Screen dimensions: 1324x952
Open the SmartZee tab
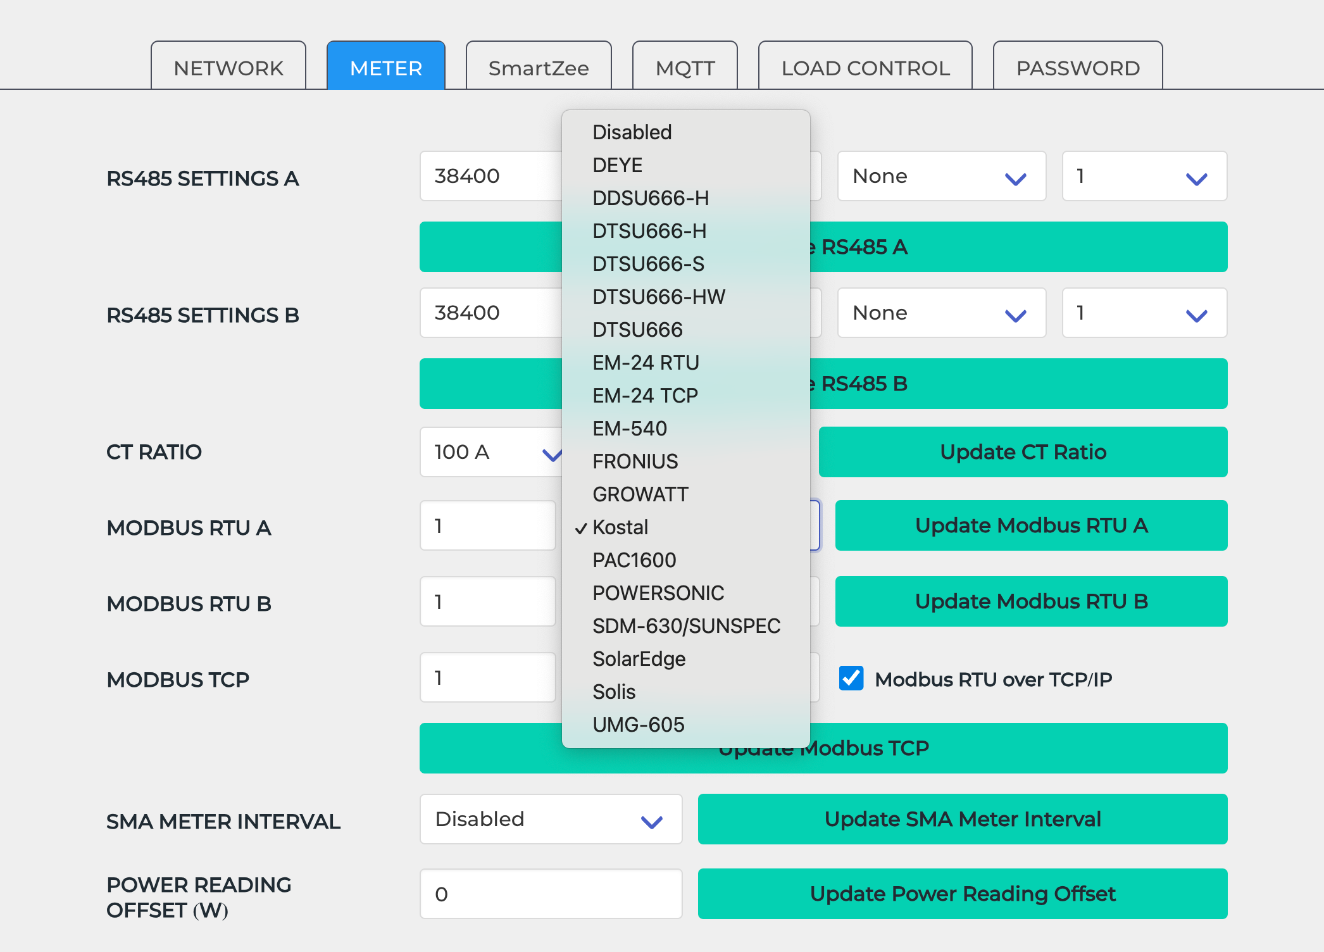click(538, 67)
